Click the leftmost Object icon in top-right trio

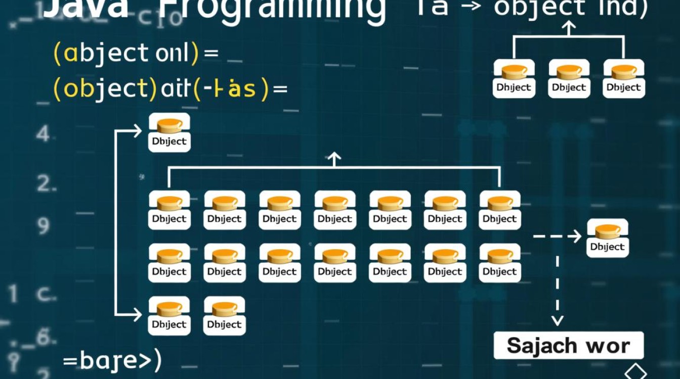(514, 78)
